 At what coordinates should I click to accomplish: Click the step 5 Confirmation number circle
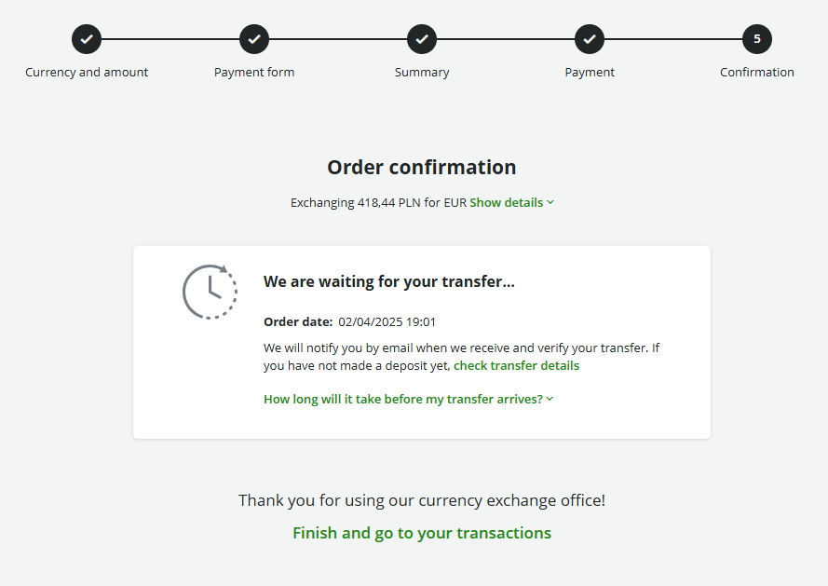click(757, 39)
